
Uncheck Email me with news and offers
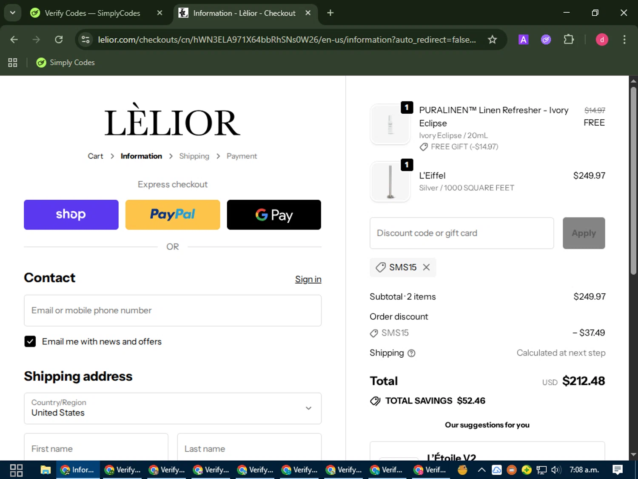click(x=30, y=341)
